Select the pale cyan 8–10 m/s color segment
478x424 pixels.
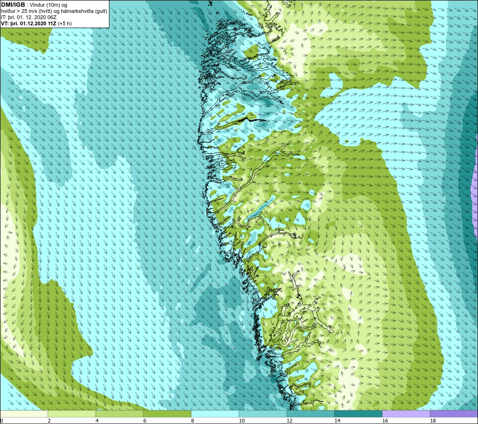click(x=215, y=413)
